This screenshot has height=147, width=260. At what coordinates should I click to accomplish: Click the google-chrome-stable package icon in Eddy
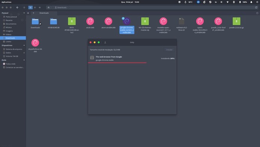92,58
